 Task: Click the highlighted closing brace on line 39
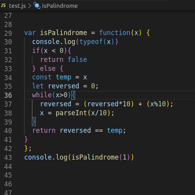pyautogui.click(x=34, y=121)
